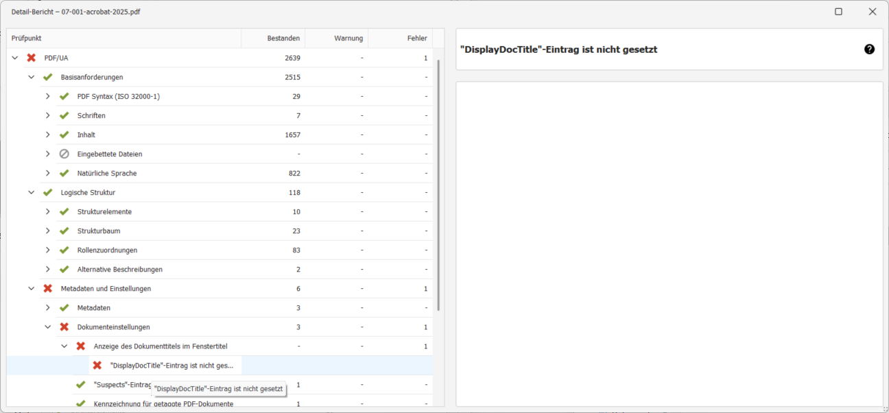
Task: Click the green checkmark beside Strukturbaum
Action: 64,231
